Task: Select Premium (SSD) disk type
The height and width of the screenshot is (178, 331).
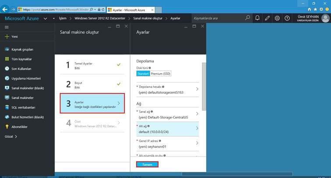Action: click(160, 74)
